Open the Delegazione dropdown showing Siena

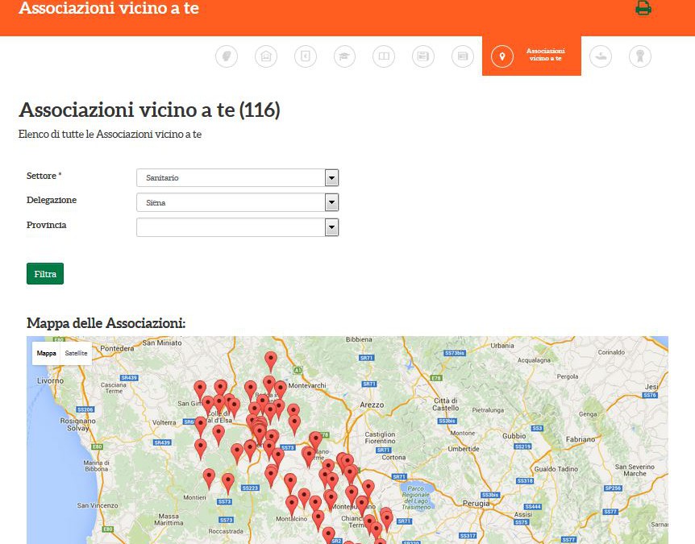click(x=238, y=202)
